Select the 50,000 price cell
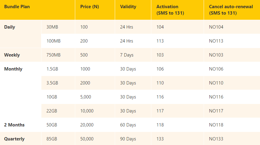This screenshot has width=260, height=145. pos(87,139)
